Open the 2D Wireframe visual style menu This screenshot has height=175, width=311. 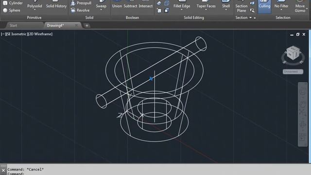point(40,34)
